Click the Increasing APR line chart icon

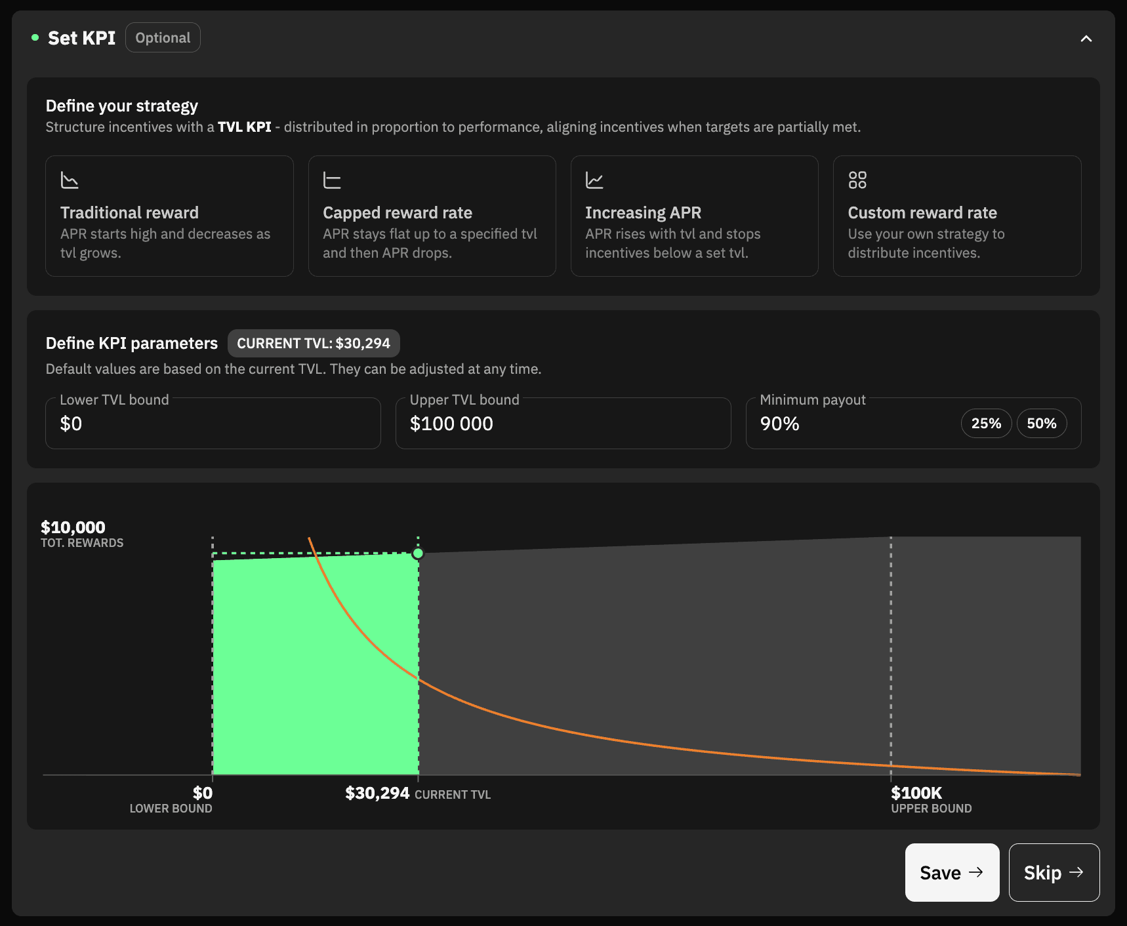click(594, 180)
